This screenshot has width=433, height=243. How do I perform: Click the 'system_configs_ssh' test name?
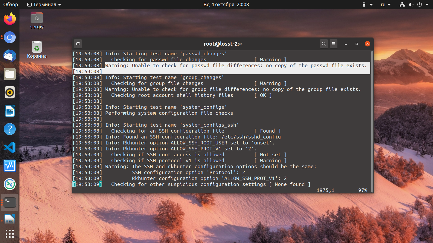[x=209, y=125]
